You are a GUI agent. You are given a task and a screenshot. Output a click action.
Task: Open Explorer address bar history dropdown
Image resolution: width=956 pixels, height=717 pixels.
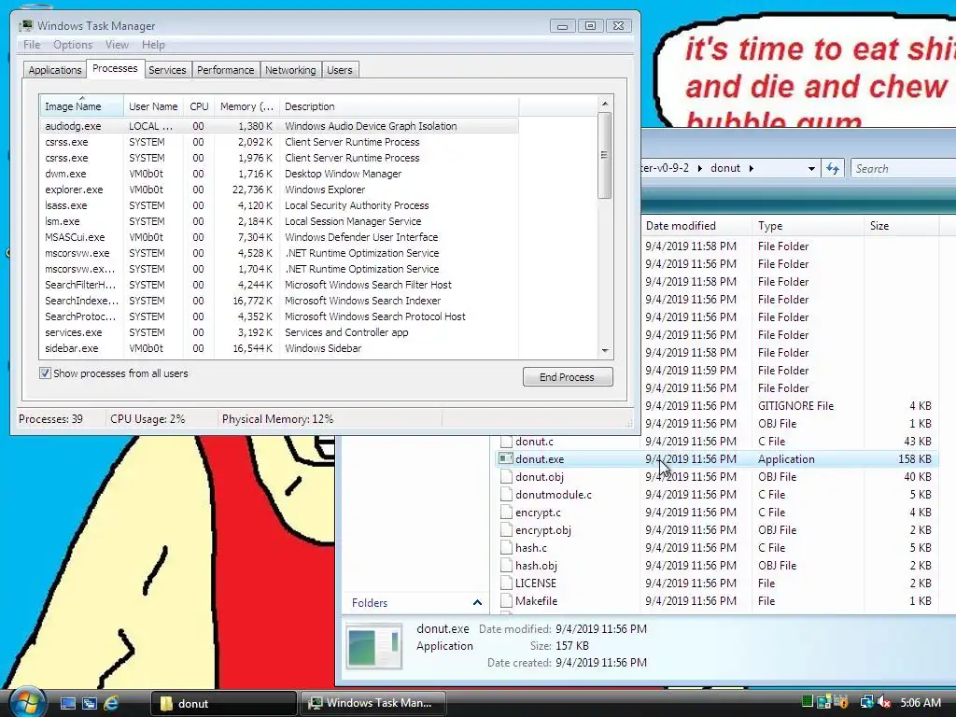click(811, 169)
